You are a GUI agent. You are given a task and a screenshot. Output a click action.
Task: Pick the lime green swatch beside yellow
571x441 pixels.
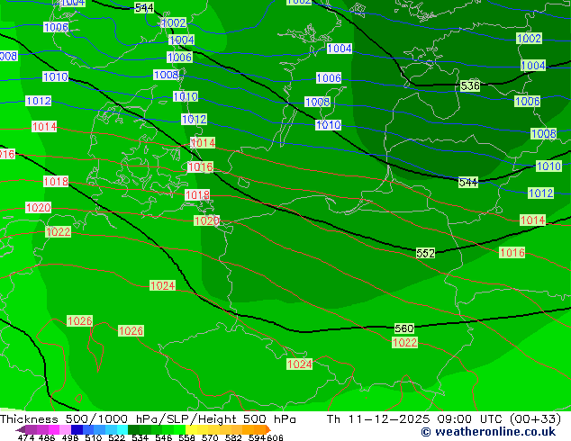180,429
